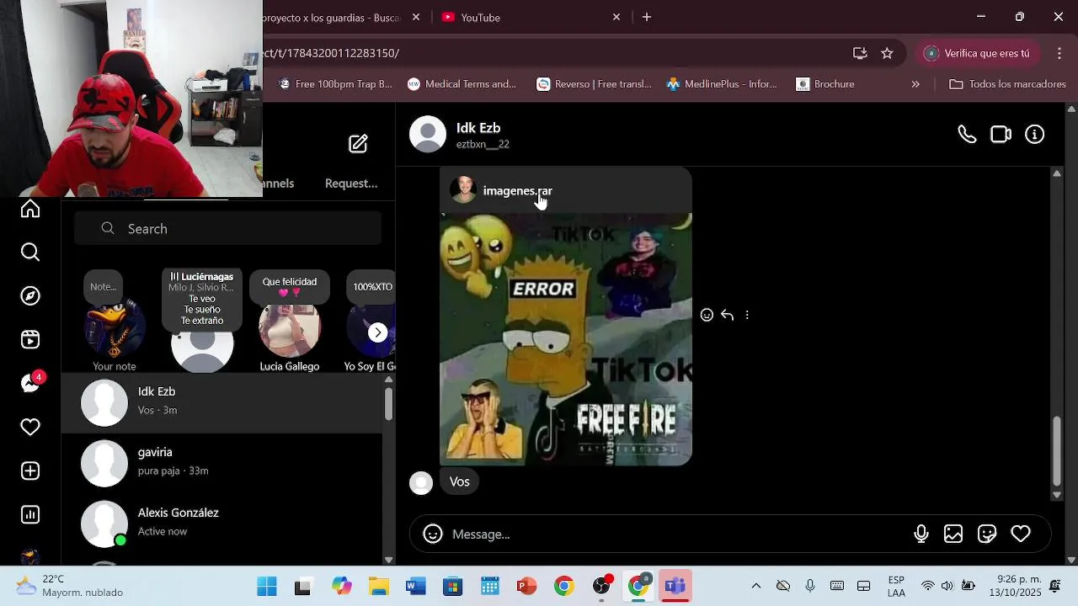Viewport: 1078px width, 606px height.
Task: Open Notifications heart icon in the sidebar
Action: [30, 428]
